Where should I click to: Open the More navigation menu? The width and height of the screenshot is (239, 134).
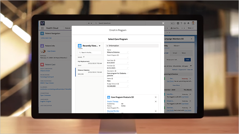pyautogui.click(x=191, y=28)
